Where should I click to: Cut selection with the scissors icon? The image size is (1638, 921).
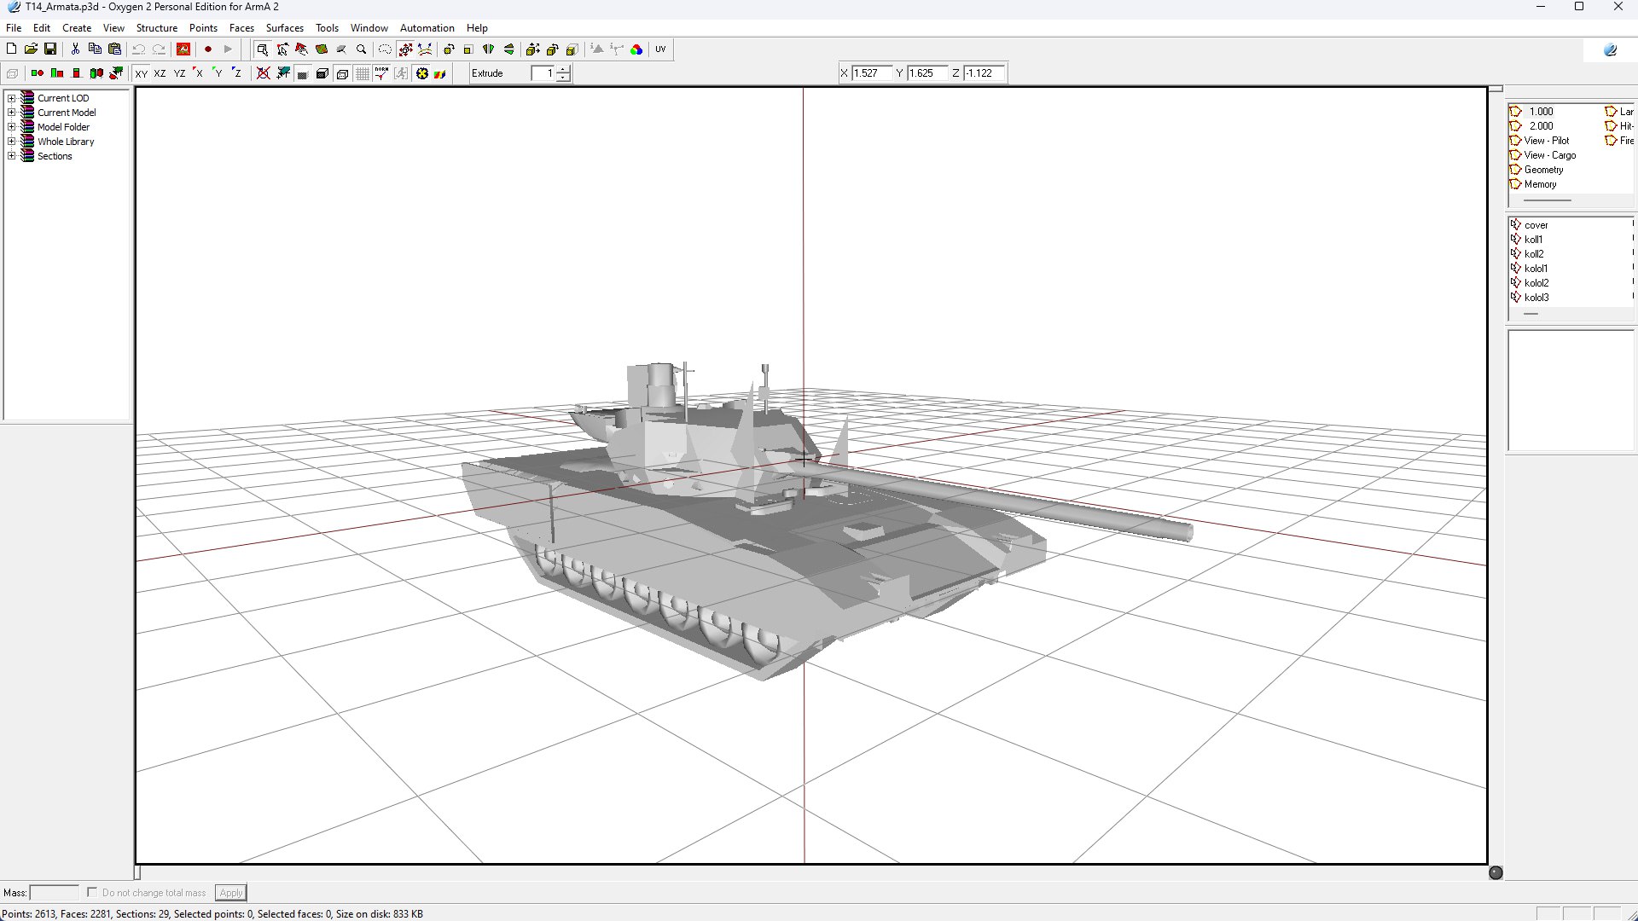point(75,49)
